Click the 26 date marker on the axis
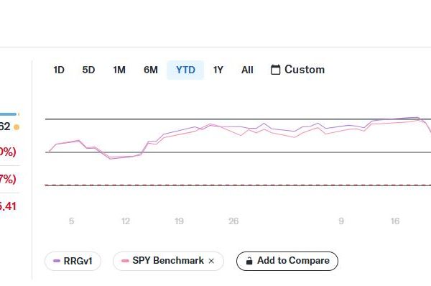The image size is (431, 286). point(233,221)
